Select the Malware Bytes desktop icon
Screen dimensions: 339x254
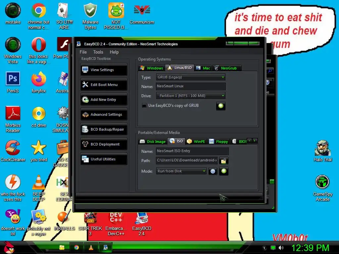point(90,16)
